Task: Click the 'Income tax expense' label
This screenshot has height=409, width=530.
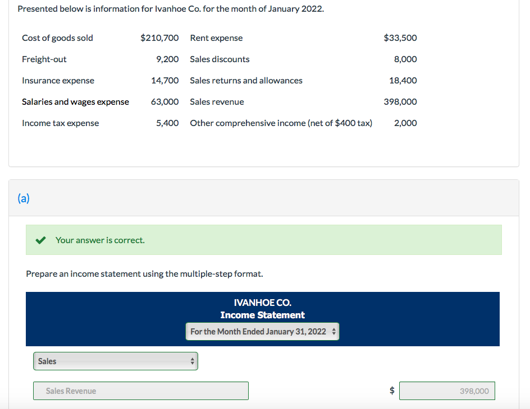Action: (x=61, y=123)
